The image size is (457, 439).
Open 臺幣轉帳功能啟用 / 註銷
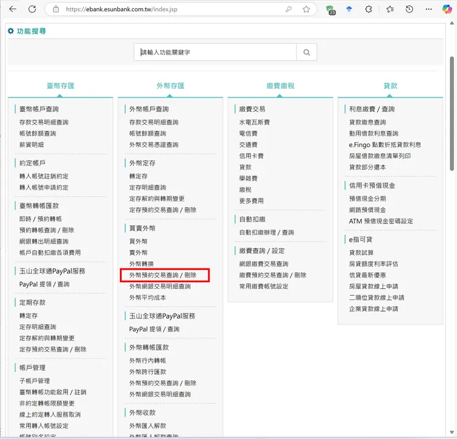(x=52, y=392)
